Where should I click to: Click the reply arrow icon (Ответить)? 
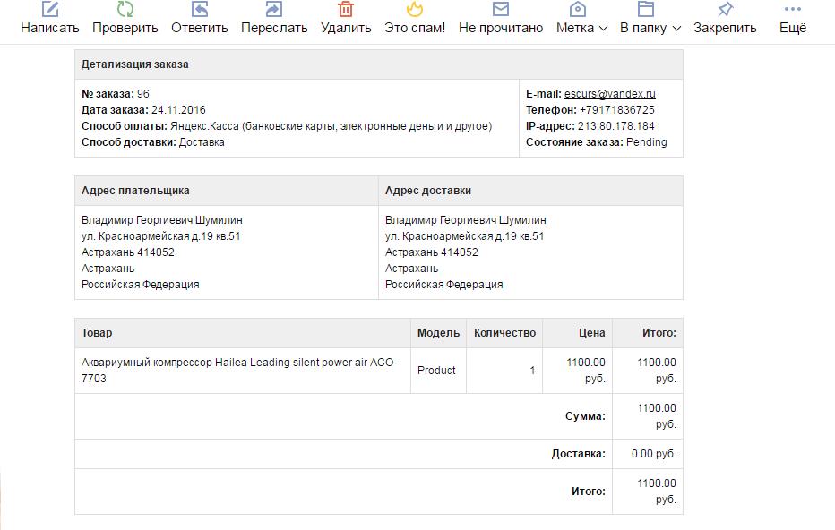tap(200, 9)
